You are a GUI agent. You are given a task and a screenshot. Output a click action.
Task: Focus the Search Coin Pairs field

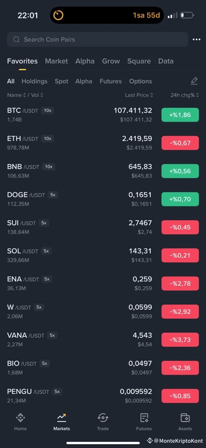(x=98, y=39)
